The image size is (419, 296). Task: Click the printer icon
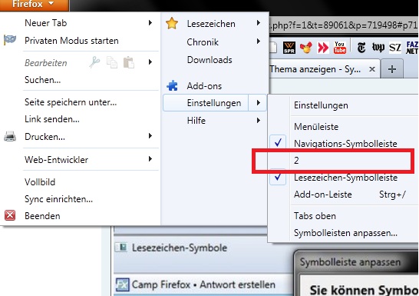[x=10, y=136]
